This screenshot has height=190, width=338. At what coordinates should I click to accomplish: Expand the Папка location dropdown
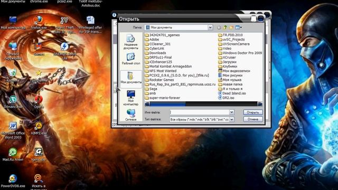(x=210, y=27)
